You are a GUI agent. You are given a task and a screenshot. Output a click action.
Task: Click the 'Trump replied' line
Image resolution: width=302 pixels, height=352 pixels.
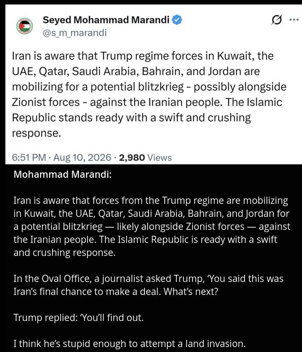tap(78, 318)
